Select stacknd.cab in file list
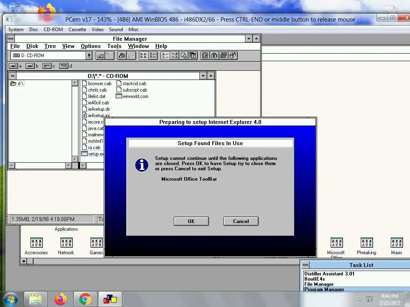 coord(131,84)
